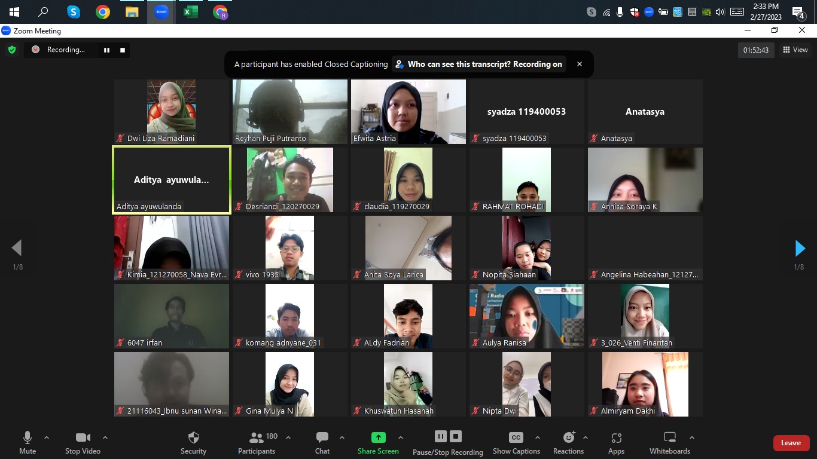Viewport: 817px width, 459px height.
Task: Open the Participants panel
Action: tap(257, 442)
